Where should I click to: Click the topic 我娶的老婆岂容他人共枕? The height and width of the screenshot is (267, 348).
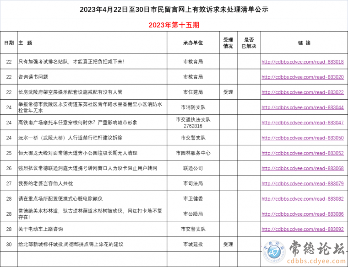pos(45,183)
